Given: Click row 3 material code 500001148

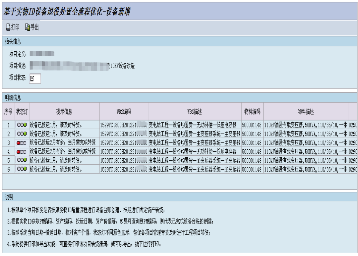Looking at the screenshot, I should (252, 143).
